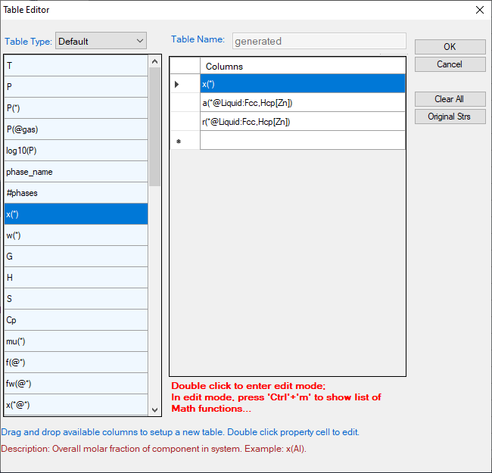Image resolution: width=492 pixels, height=473 pixels.
Task: Click the Table Name input field
Action: (x=319, y=41)
